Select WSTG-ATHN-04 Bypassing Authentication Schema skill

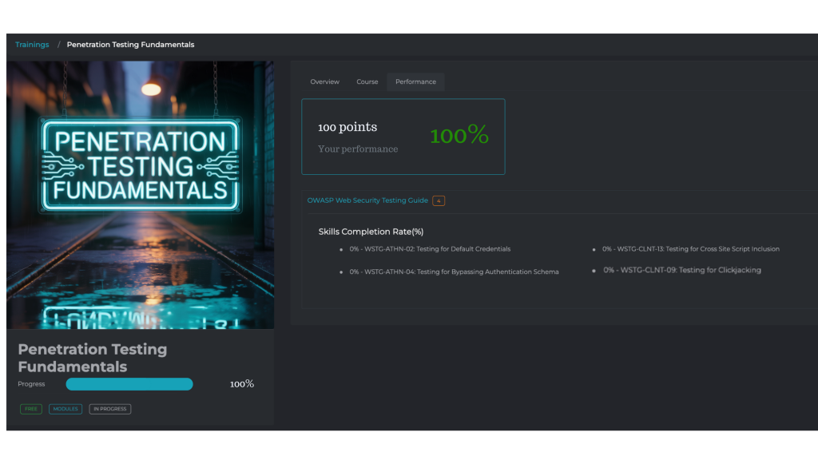pos(454,272)
